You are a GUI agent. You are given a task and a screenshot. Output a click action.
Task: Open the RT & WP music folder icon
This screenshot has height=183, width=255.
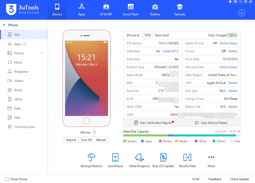pyautogui.click(x=106, y=7)
